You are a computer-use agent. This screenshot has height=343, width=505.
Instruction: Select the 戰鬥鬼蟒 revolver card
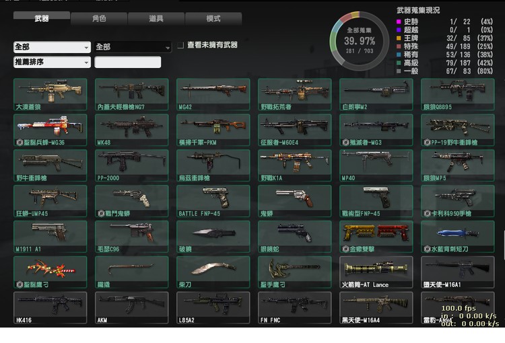click(132, 201)
